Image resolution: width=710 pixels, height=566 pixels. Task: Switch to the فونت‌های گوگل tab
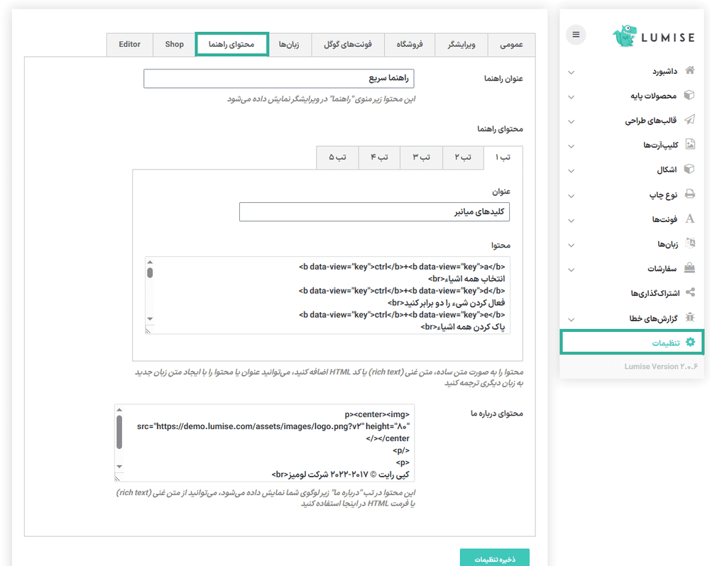(x=349, y=45)
